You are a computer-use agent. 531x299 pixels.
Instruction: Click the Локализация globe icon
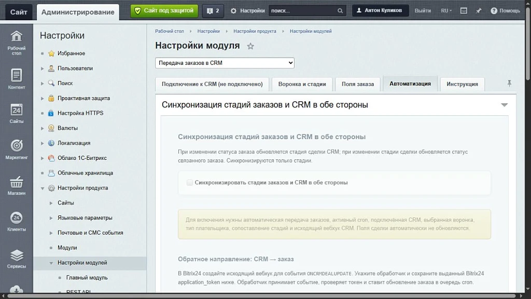click(51, 143)
